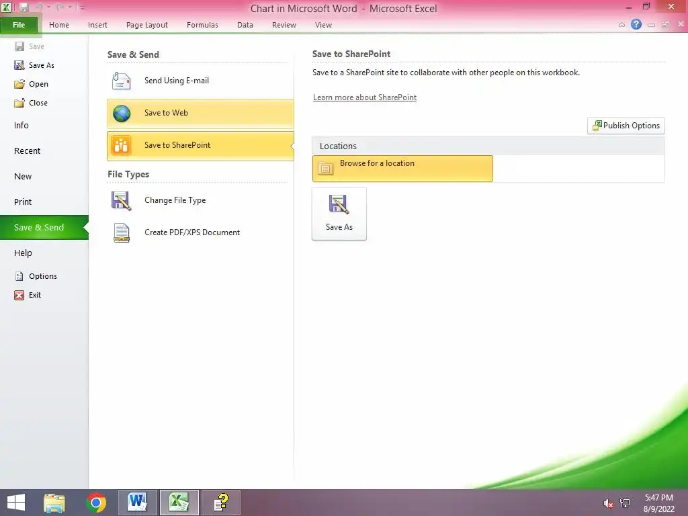This screenshot has height=516, width=688.
Task: Click the blue Help question mark icon
Action: pyautogui.click(x=636, y=25)
